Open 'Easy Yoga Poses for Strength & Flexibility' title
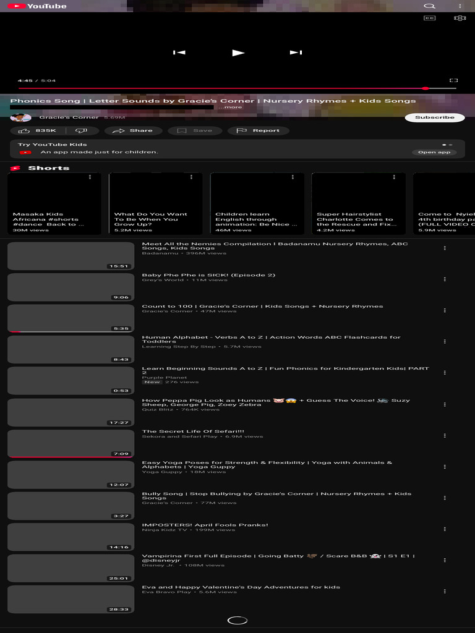The height and width of the screenshot is (633, 475). [x=267, y=465]
